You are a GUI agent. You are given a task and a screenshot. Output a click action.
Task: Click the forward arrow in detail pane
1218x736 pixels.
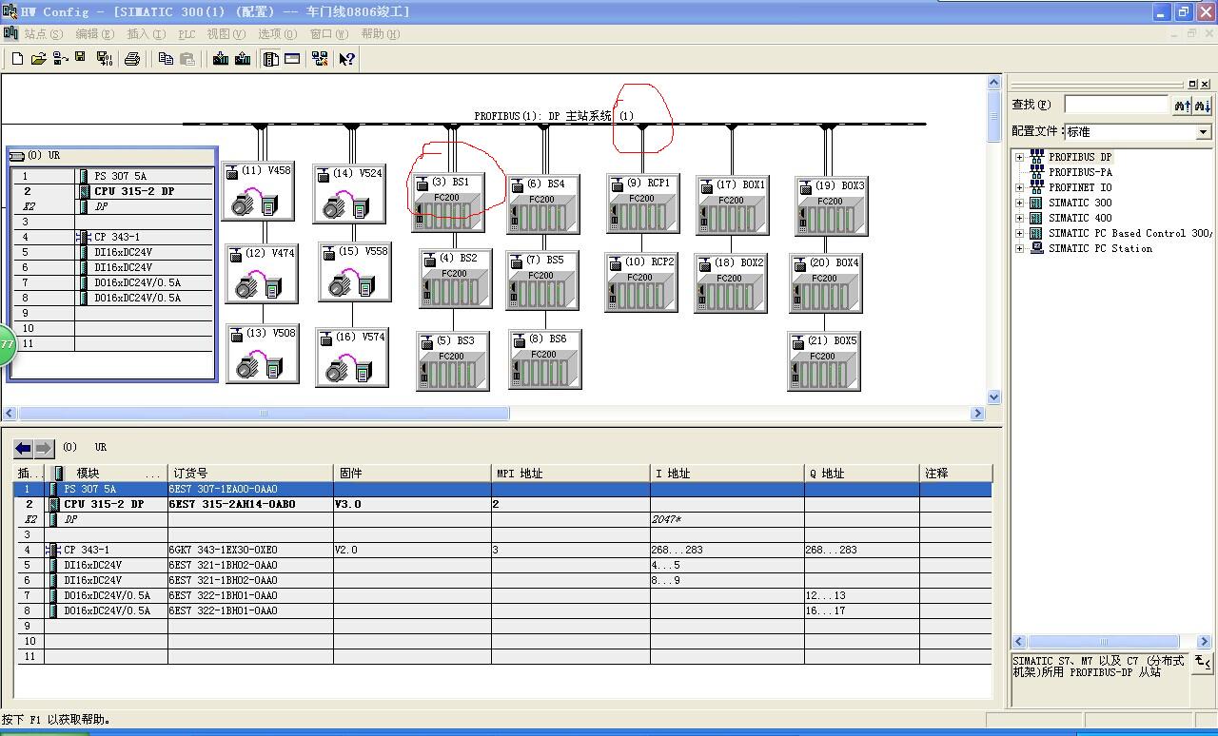coord(44,448)
